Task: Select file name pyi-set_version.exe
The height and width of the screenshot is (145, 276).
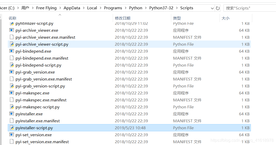Action: point(34,135)
